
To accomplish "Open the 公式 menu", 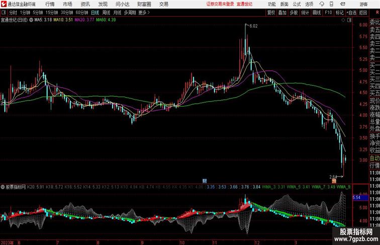I will [297, 4].
